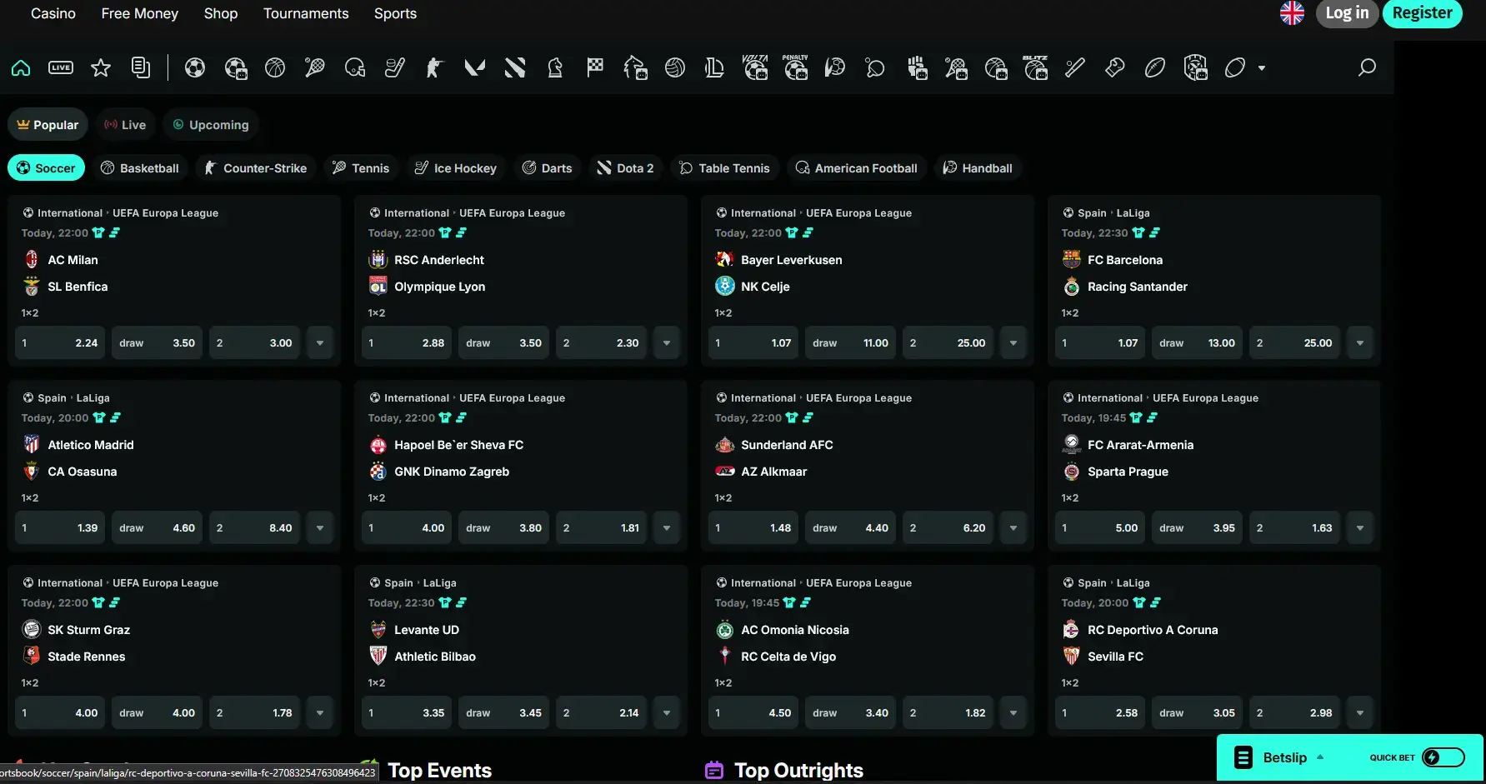Open the Free Money menu item
1486x784 pixels.
point(140,13)
